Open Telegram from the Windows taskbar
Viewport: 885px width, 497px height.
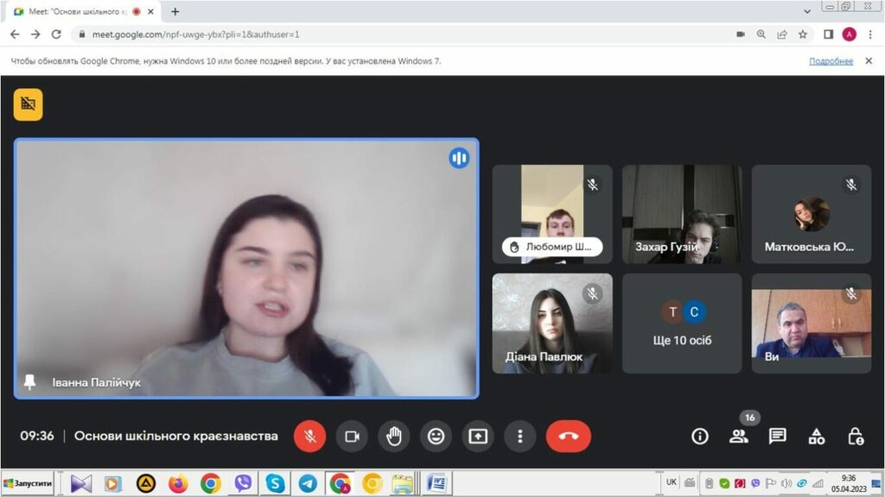click(308, 483)
